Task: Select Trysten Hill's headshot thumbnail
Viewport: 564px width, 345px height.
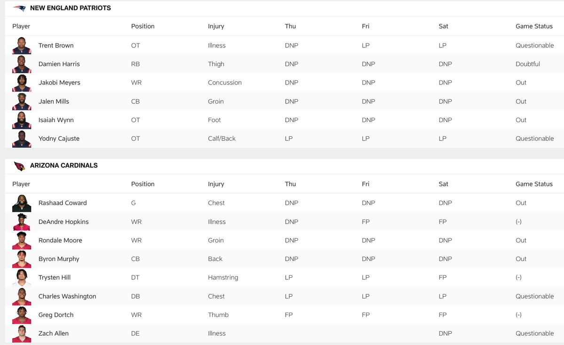Action: 22,277
